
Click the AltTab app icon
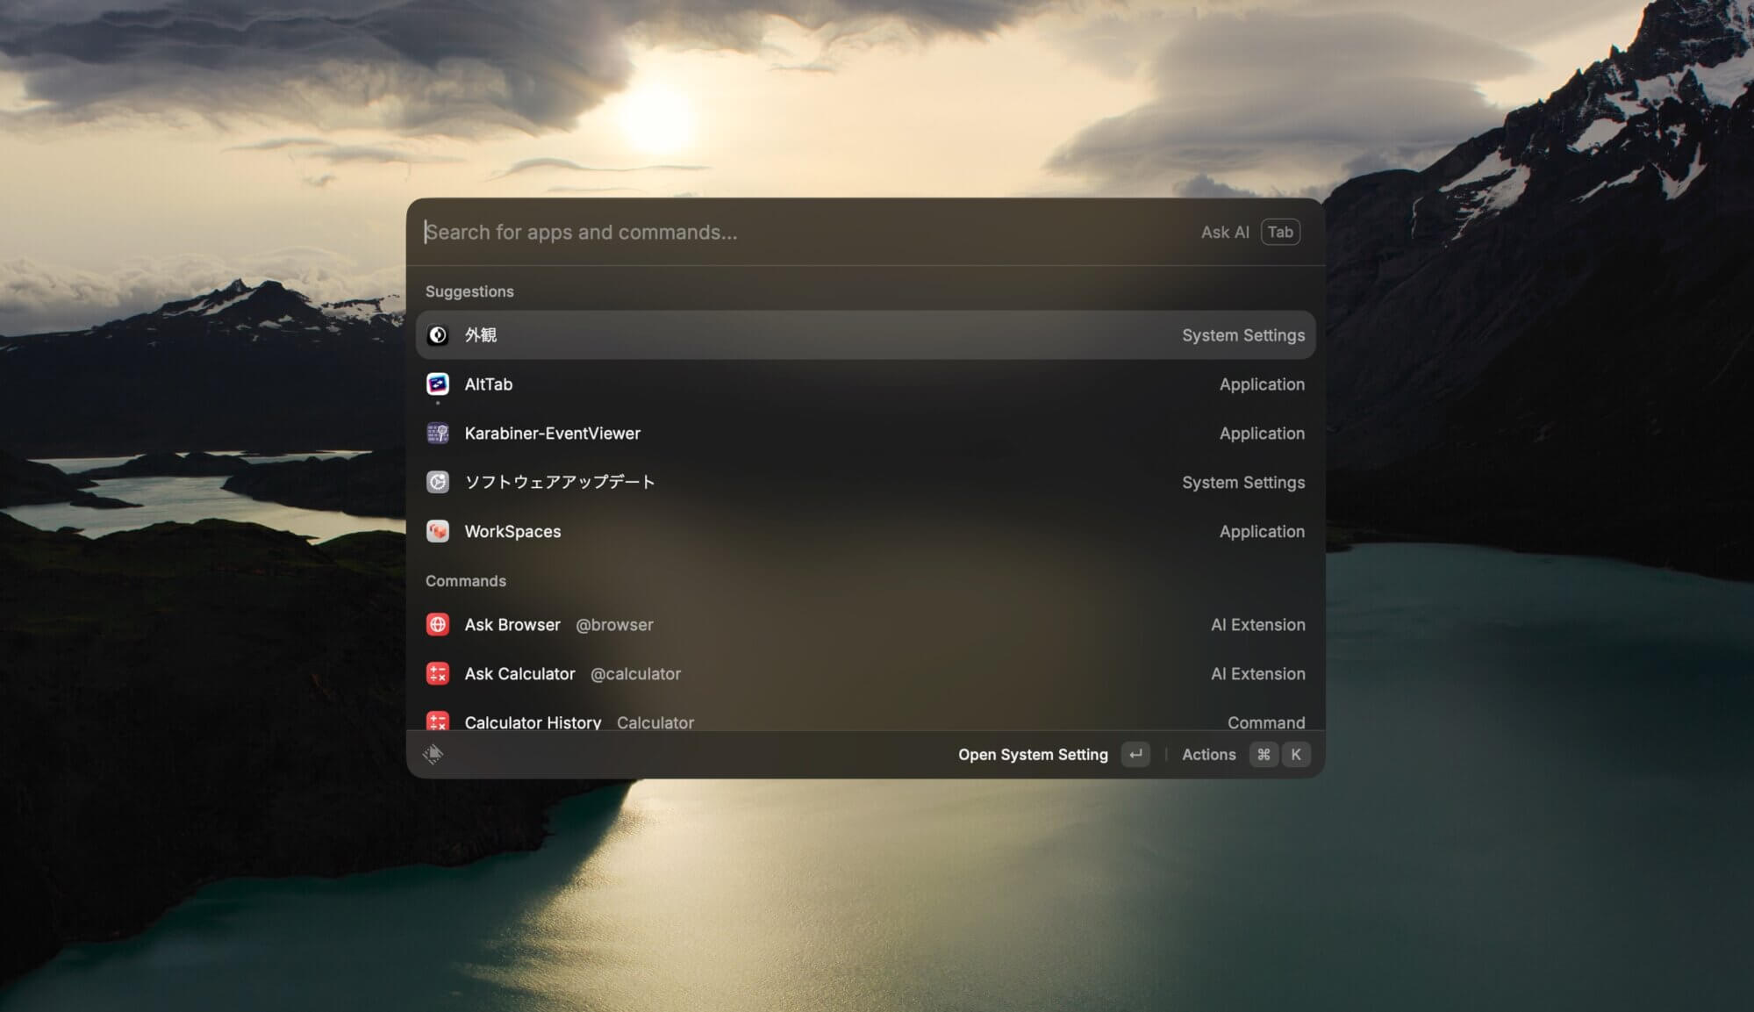pos(437,384)
